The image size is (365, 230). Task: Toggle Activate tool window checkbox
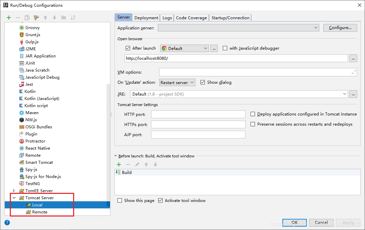click(x=160, y=201)
